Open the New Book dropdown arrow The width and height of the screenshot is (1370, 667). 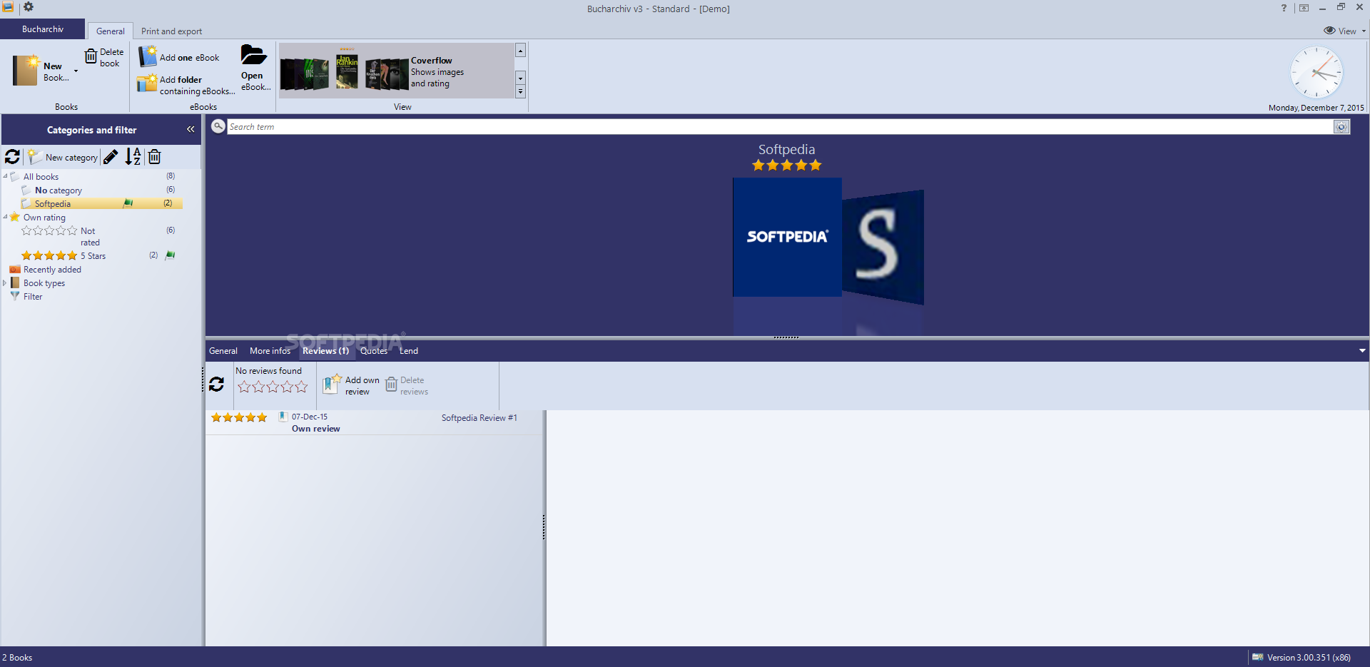(76, 71)
